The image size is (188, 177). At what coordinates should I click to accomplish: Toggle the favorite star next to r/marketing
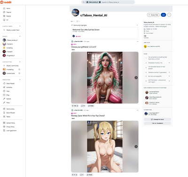pos(19,69)
